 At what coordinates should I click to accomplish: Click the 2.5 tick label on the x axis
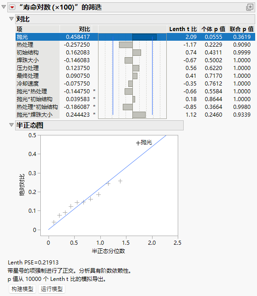pos(177,243)
